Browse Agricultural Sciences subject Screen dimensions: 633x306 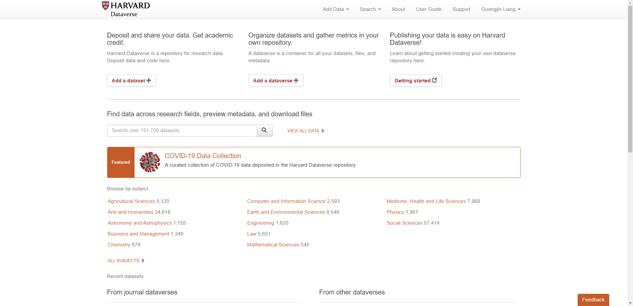click(131, 201)
